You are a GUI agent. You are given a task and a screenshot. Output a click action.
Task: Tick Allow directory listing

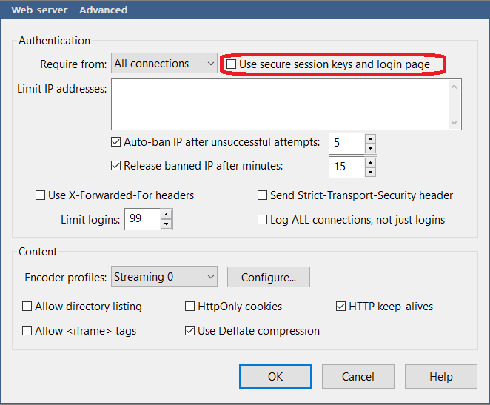tap(27, 307)
